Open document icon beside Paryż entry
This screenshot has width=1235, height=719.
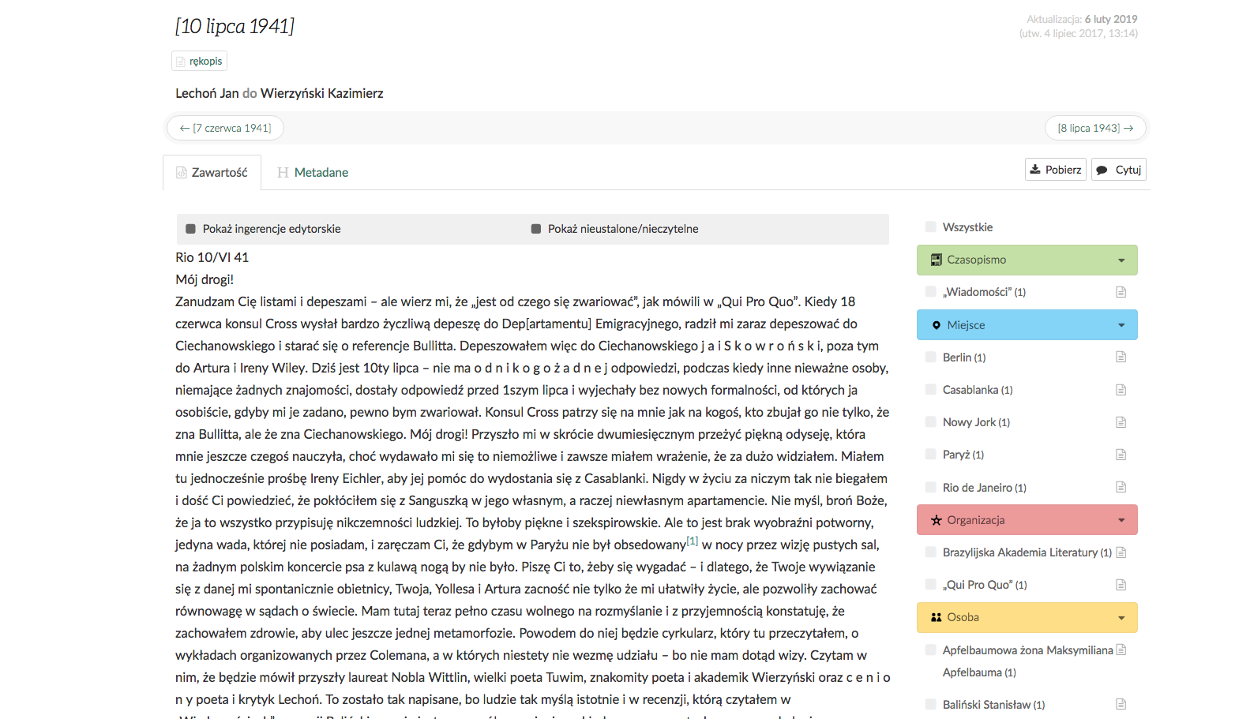coord(1121,455)
